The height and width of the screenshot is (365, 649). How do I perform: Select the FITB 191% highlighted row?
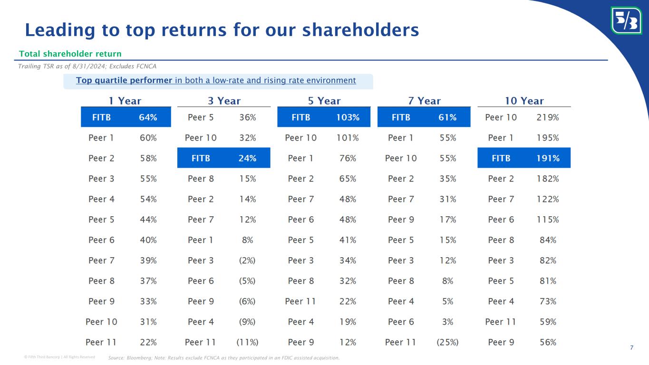coord(523,158)
